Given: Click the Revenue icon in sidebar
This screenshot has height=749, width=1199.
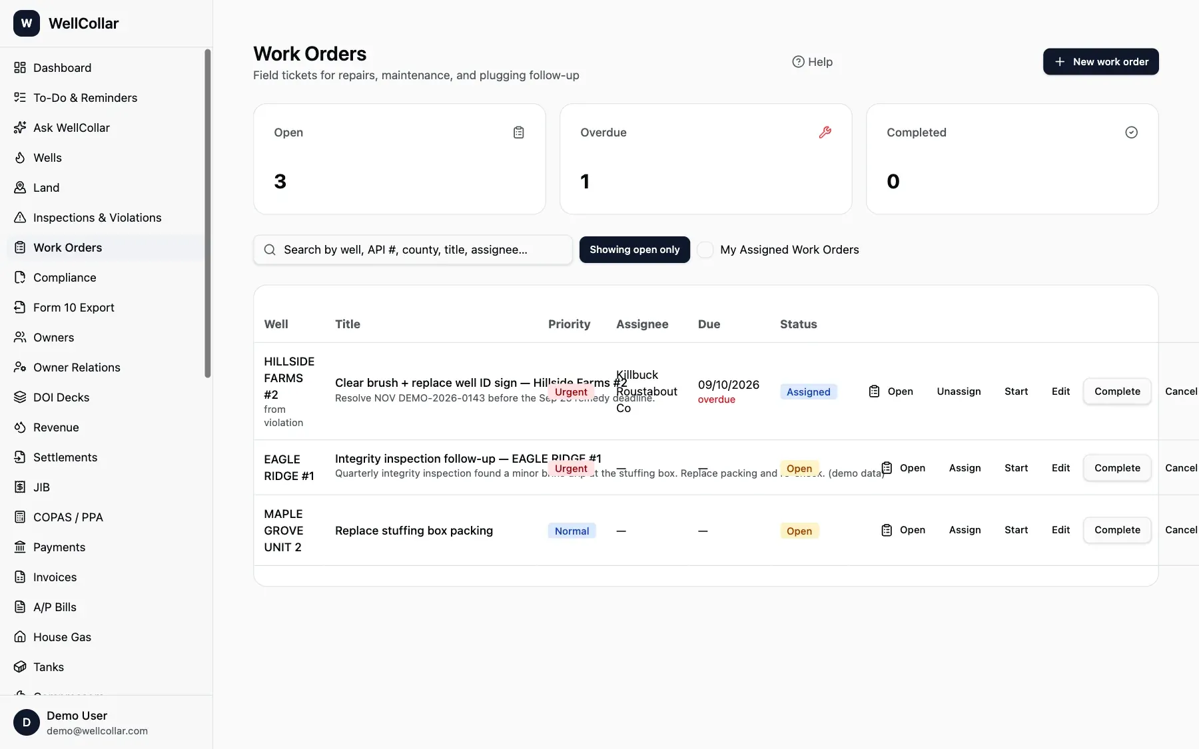Looking at the screenshot, I should [20, 427].
